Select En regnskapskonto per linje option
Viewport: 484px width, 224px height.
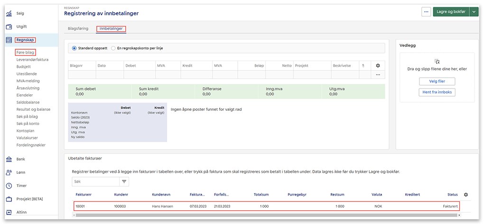pos(113,48)
